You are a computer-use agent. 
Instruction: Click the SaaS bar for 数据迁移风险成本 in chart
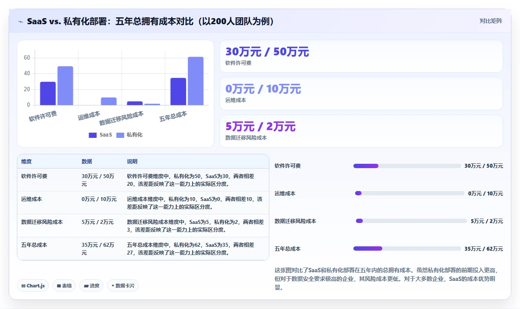pos(135,103)
